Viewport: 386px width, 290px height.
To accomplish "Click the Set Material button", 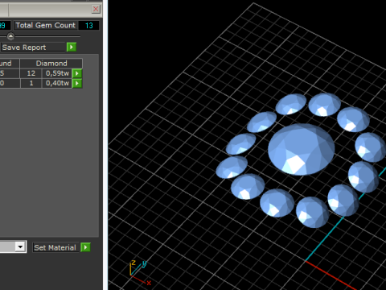I will (55, 247).
